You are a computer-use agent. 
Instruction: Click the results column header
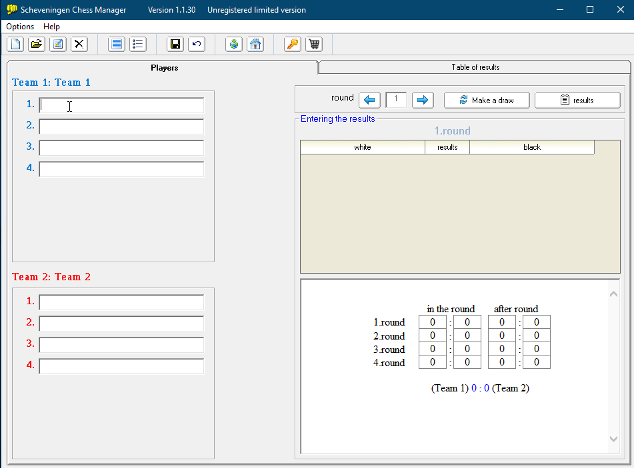(x=447, y=147)
